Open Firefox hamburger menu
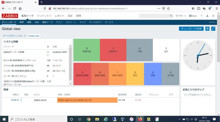220x122 pixels. 217,8
